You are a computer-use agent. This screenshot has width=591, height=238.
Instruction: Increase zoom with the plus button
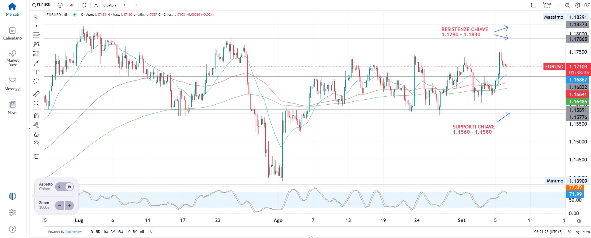point(69,205)
